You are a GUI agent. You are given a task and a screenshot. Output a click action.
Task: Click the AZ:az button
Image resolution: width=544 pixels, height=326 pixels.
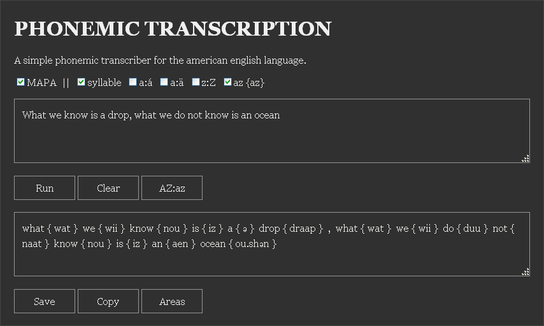171,188
